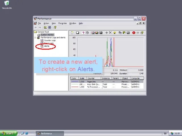This screenshot has width=182, height=136.
Task: Open the Action menu
Action: 46,23
